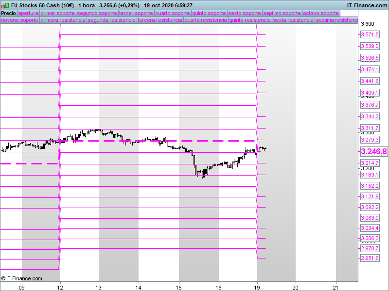Image resolution: width=389 pixels, height=291 pixels.
Task: Click the 3.279,3 price level label
Action: click(370, 140)
